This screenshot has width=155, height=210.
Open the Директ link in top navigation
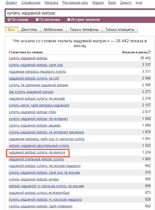pos(11,2)
